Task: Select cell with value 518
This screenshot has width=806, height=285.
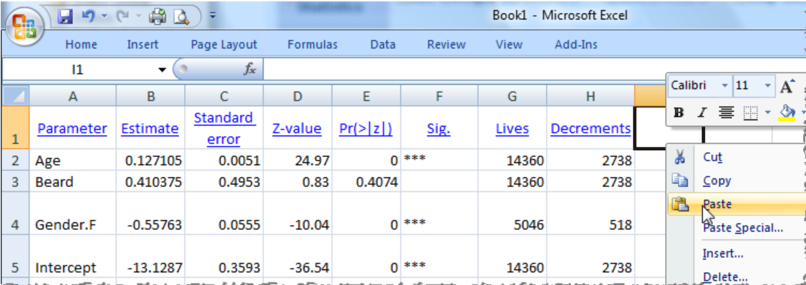Action: 591,214
